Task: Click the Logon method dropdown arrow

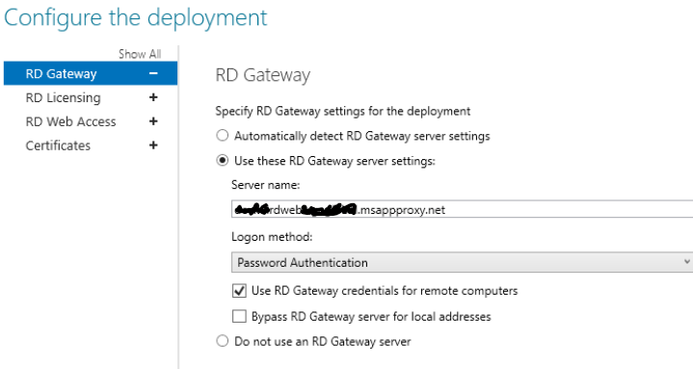Action: tap(687, 262)
